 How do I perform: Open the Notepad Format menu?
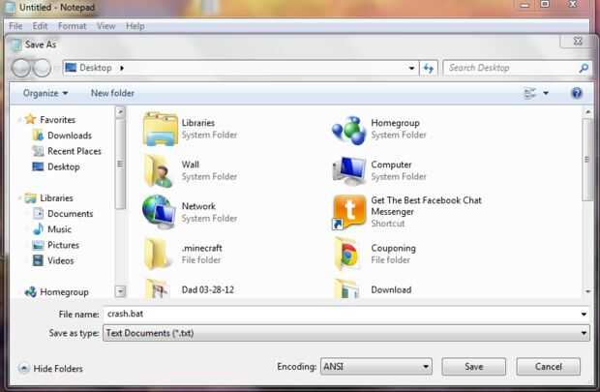point(72,26)
